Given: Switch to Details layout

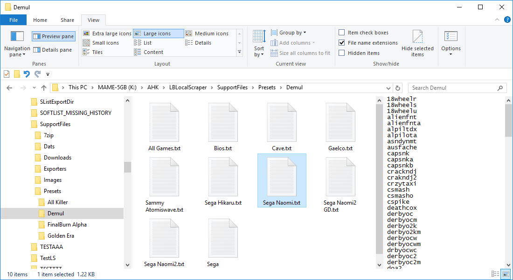Looking at the screenshot, I should coord(198,43).
